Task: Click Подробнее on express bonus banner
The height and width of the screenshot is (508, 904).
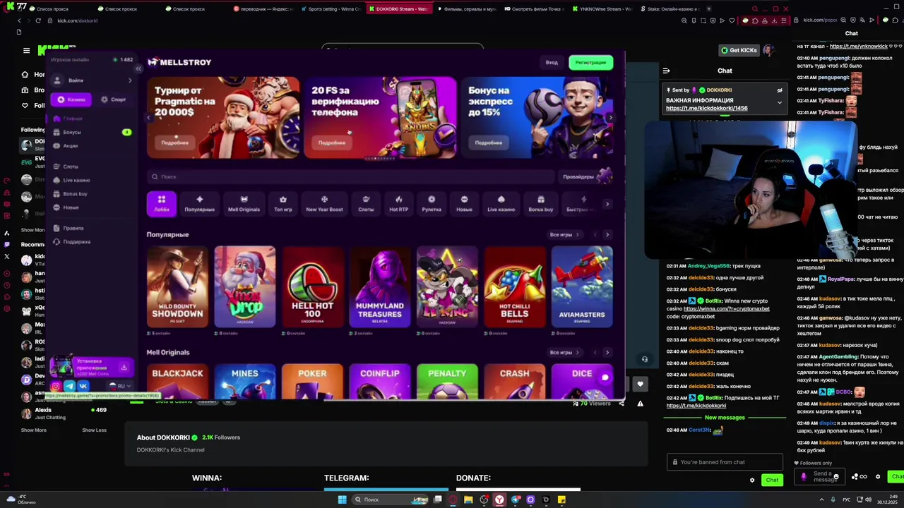Action: coord(488,143)
